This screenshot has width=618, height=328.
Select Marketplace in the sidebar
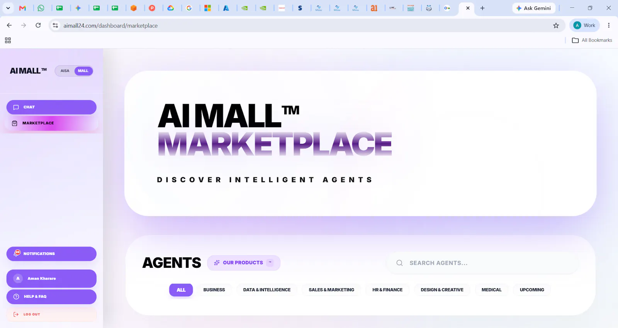pyautogui.click(x=51, y=123)
